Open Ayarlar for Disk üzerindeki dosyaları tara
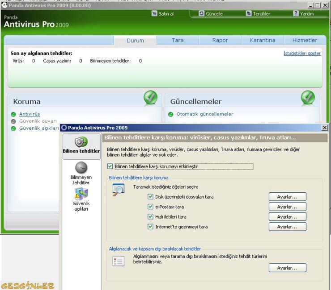 point(287,197)
